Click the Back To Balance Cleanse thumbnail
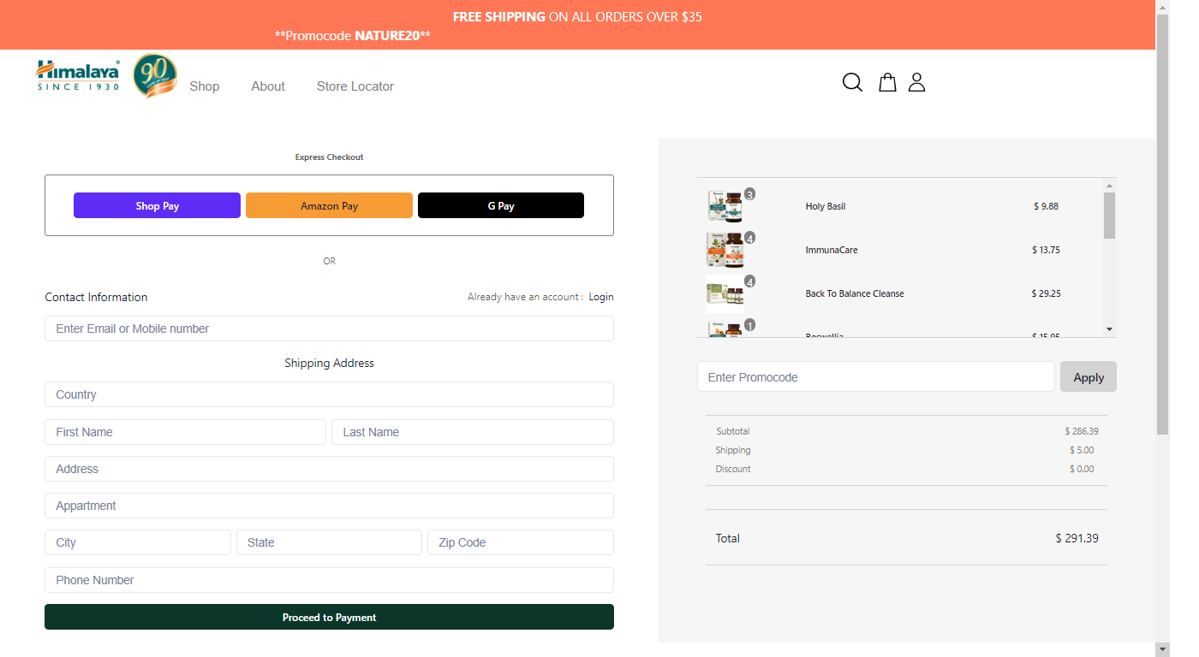This screenshot has height=657, width=1199. 725,293
